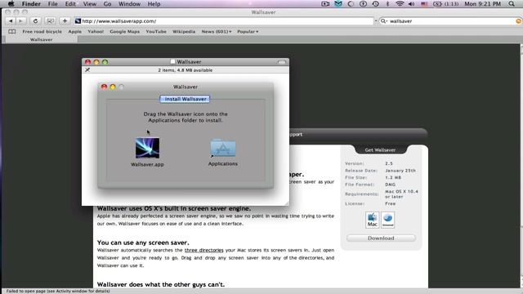
Task: Open the search magnifier dropdown
Action: click(384, 21)
